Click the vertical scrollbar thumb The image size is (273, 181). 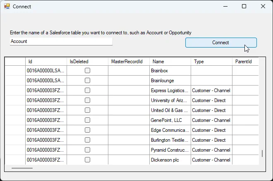(x=262, y=154)
